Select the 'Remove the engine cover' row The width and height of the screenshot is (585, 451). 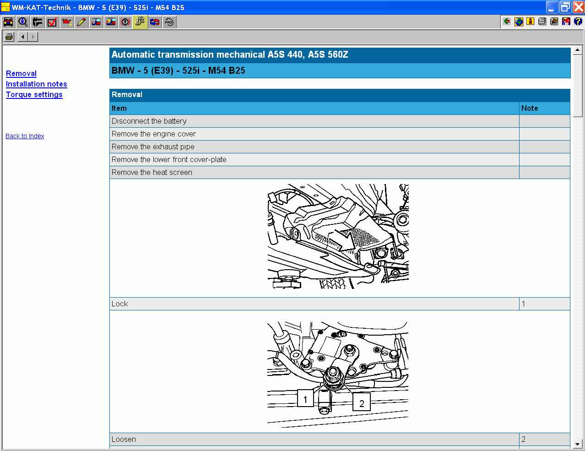(340, 134)
